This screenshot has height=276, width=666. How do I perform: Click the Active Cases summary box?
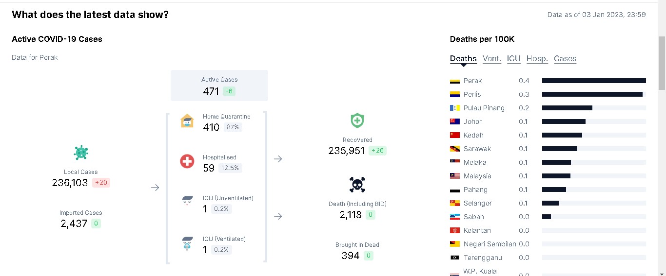pos(219,86)
